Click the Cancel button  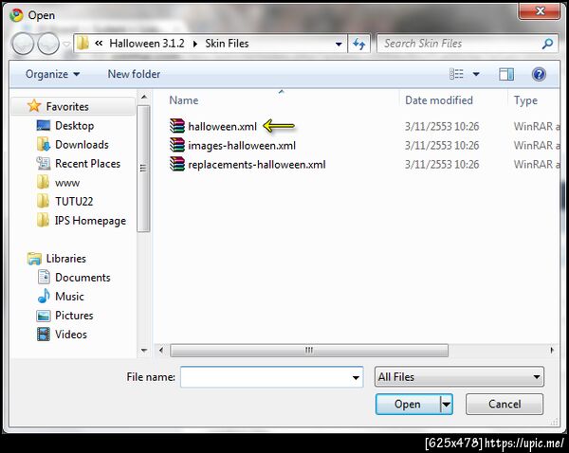coord(505,404)
